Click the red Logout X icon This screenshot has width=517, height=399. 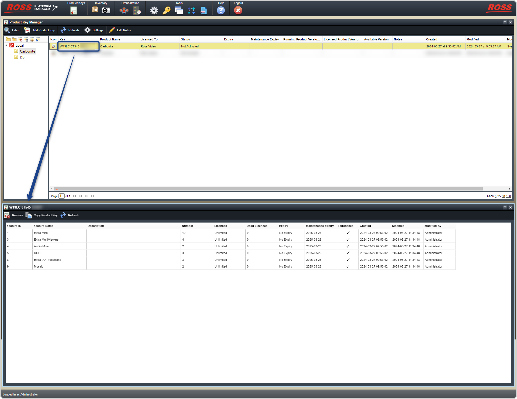238,11
